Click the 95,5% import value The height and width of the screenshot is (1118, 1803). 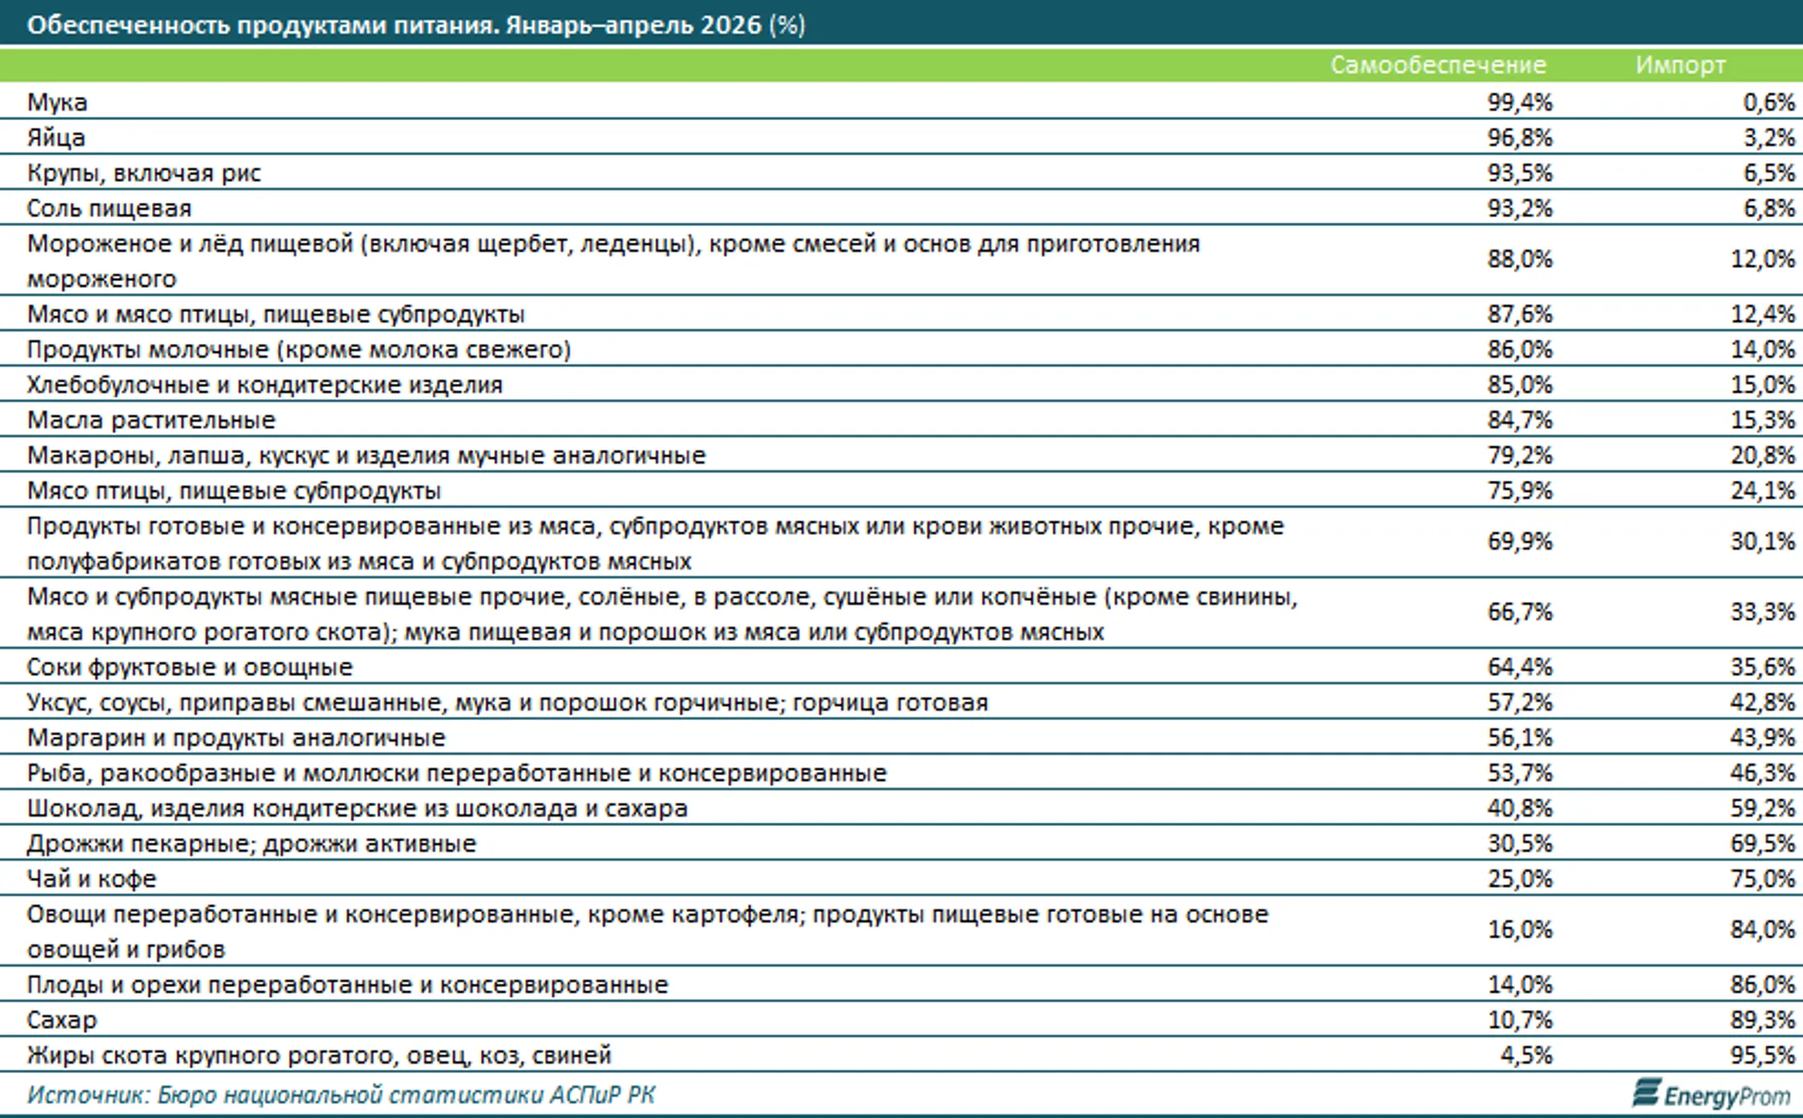pos(1762,1055)
